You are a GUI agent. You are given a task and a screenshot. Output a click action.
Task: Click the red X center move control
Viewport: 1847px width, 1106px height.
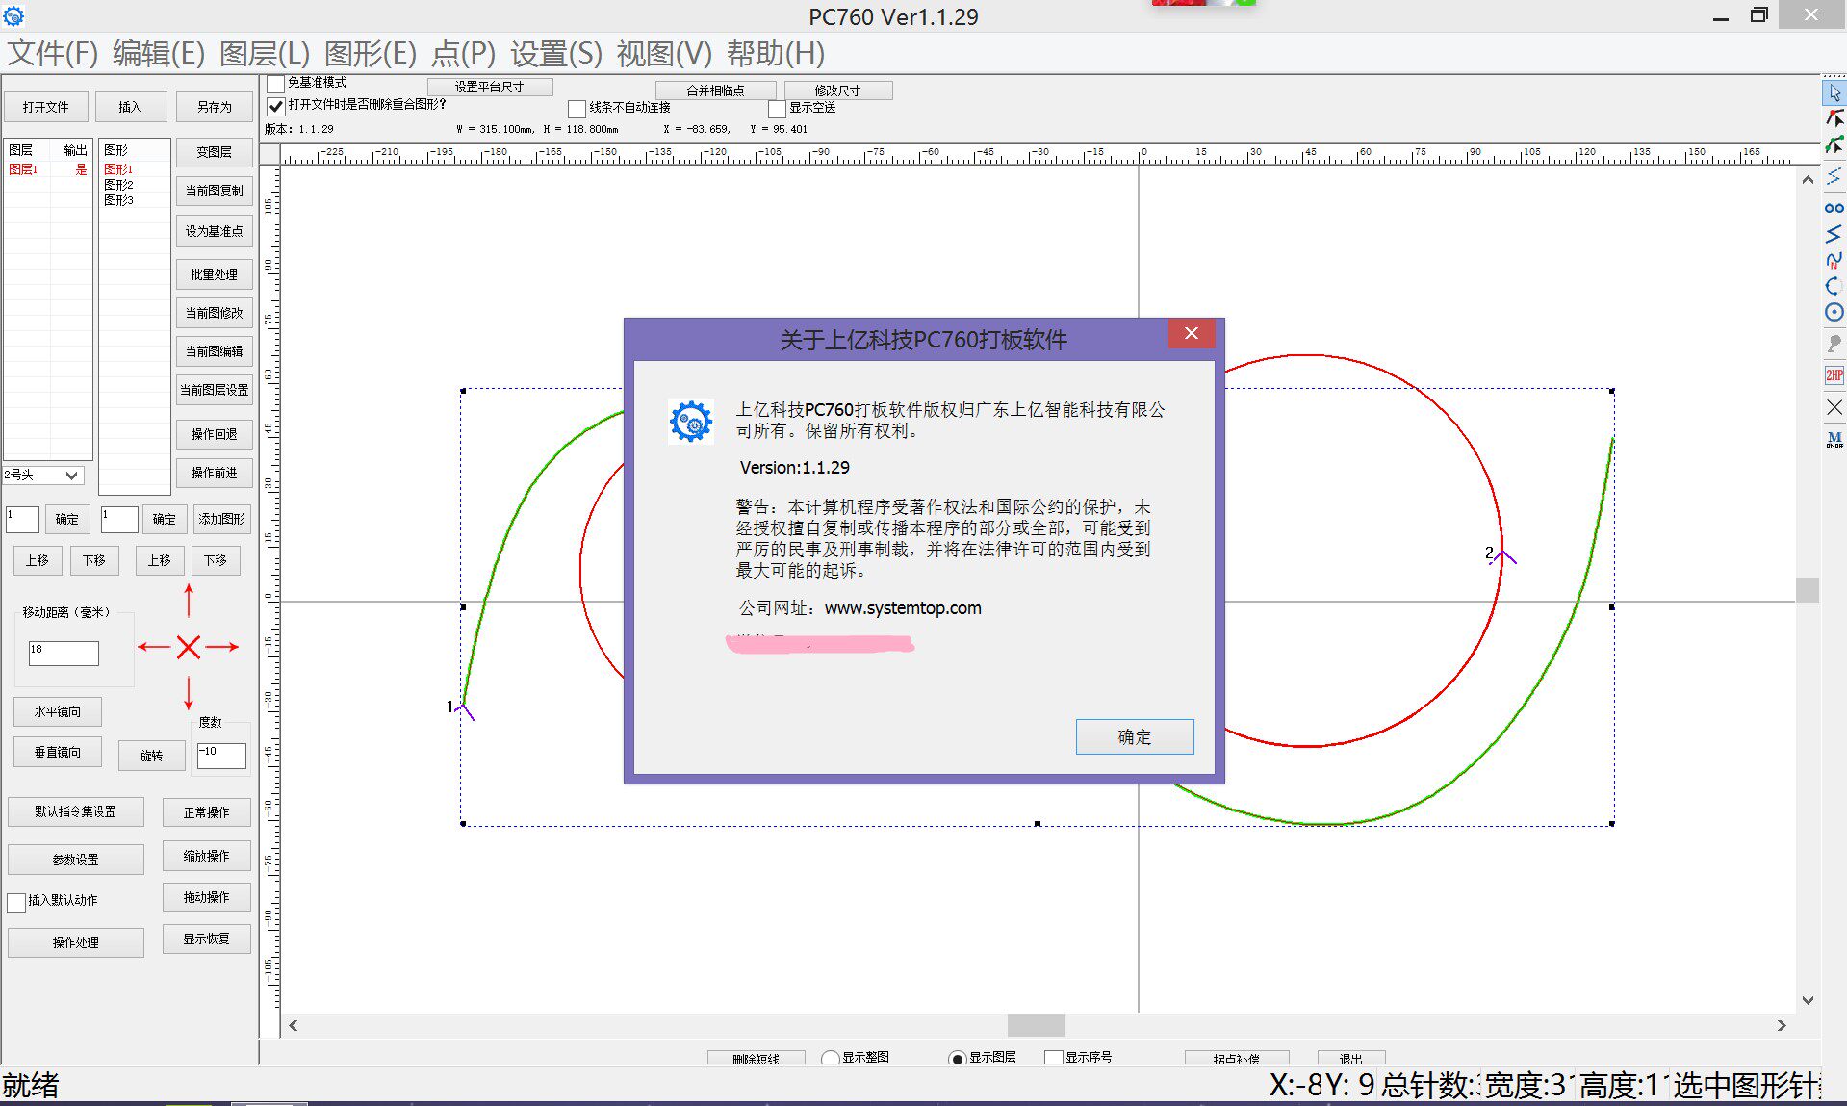coord(189,647)
